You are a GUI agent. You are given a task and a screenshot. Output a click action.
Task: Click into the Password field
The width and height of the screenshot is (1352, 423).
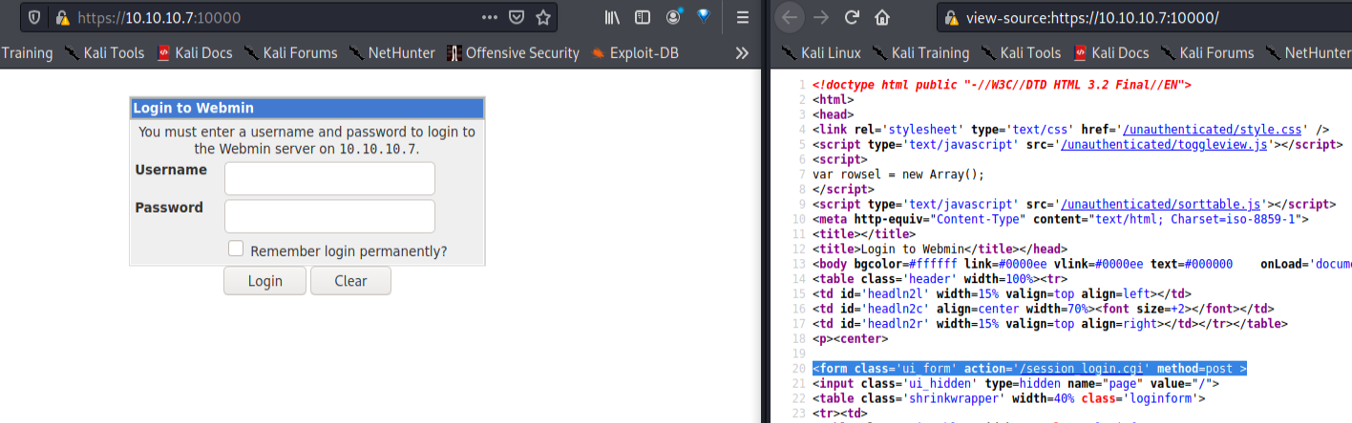pos(329,216)
